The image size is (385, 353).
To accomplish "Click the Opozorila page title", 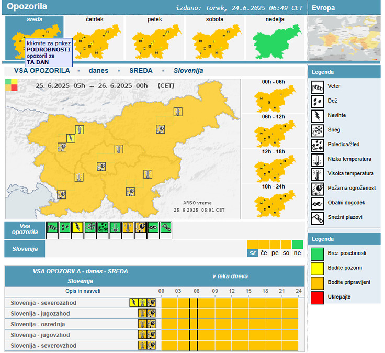I will click(x=27, y=6).
